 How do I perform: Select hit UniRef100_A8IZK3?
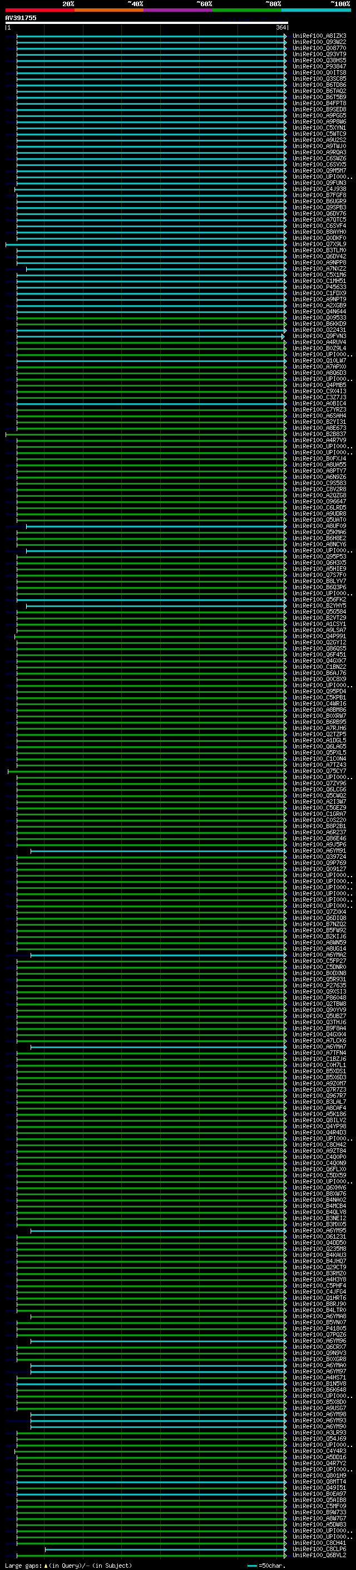319,36
